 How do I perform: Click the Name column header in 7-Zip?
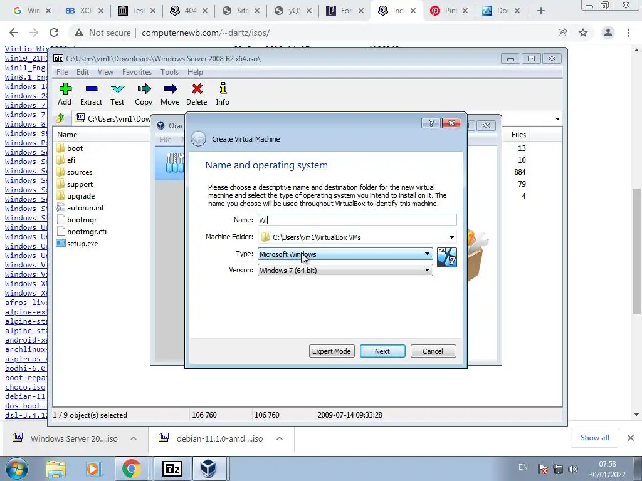67,135
